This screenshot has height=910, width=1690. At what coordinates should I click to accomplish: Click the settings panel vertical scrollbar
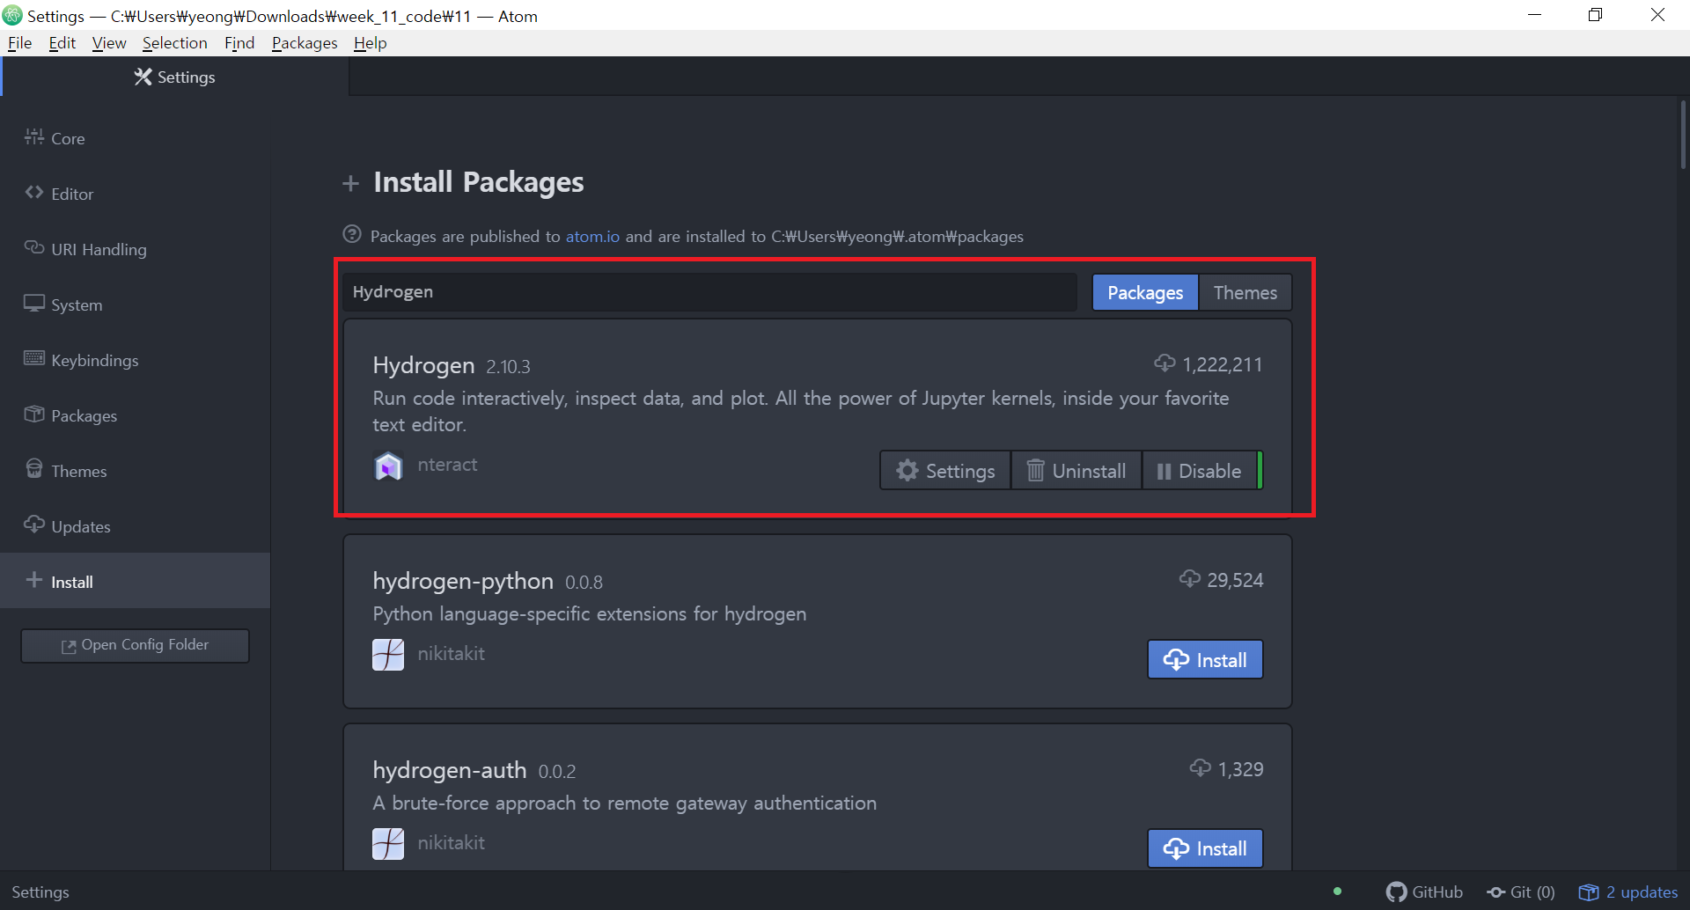pos(1683,134)
